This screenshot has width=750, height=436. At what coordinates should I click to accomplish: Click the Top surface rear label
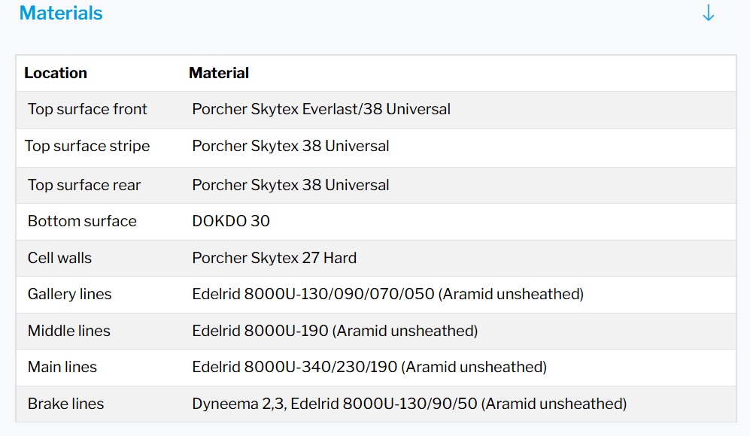84,185
